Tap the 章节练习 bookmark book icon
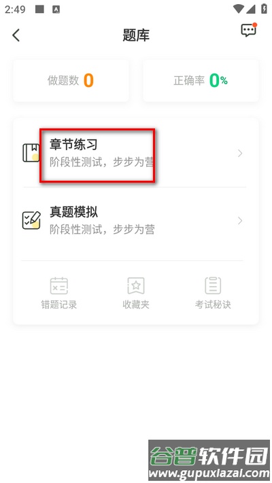Image resolution: width=272 pixels, height=483 pixels. pos(31,153)
